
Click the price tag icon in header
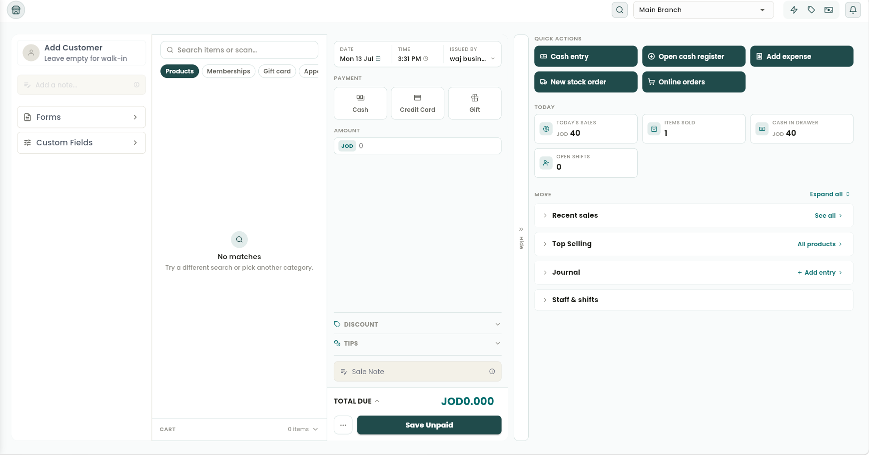click(812, 10)
